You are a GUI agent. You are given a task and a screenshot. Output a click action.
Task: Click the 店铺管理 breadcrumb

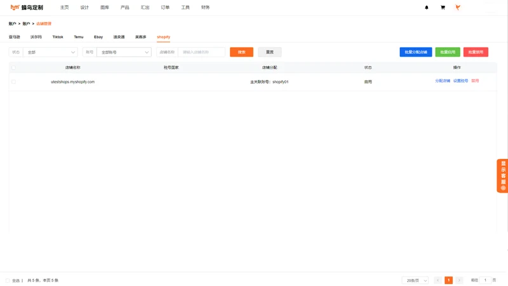coord(44,24)
